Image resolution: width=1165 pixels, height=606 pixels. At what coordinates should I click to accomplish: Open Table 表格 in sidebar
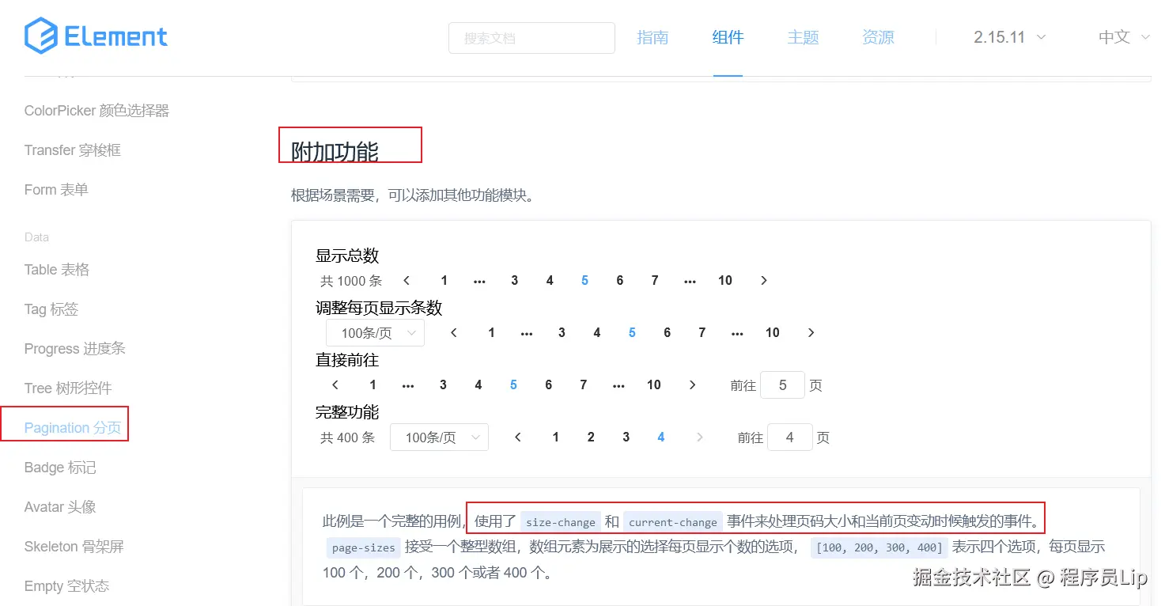57,270
